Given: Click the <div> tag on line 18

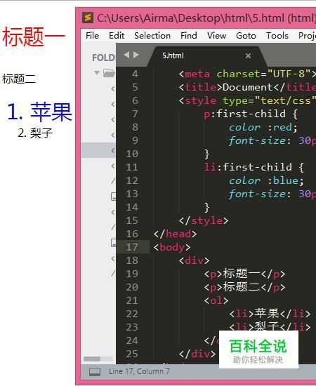Looking at the screenshot, I should pos(194,260).
